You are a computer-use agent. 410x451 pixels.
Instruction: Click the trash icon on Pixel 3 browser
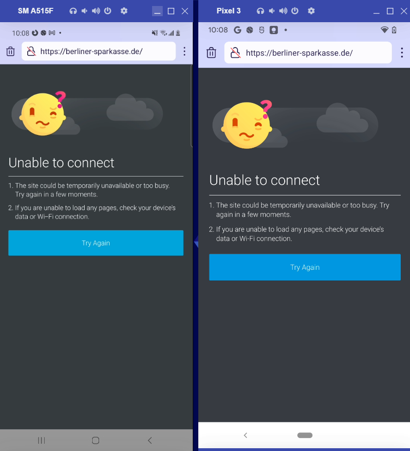pyautogui.click(x=211, y=53)
